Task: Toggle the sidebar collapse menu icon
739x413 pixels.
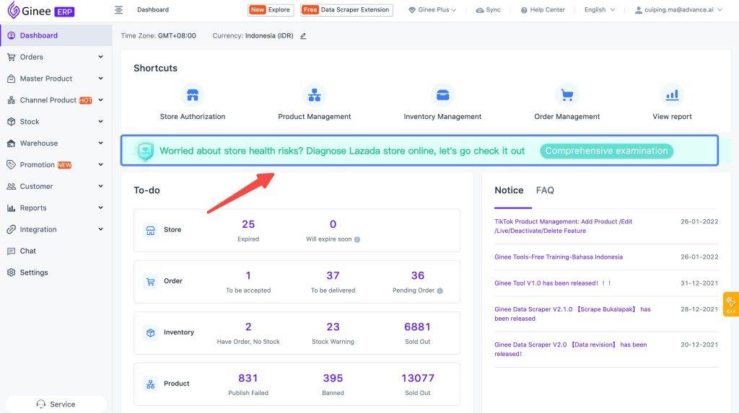Action: click(119, 10)
